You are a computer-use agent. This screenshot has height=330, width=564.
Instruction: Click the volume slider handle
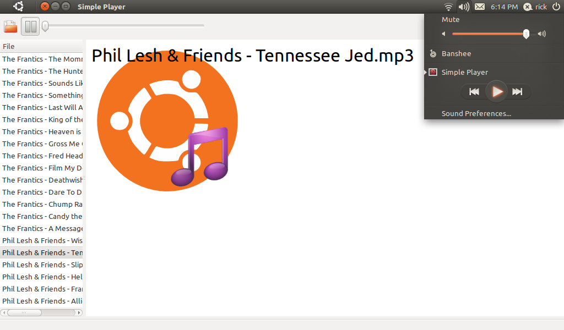[x=526, y=34]
